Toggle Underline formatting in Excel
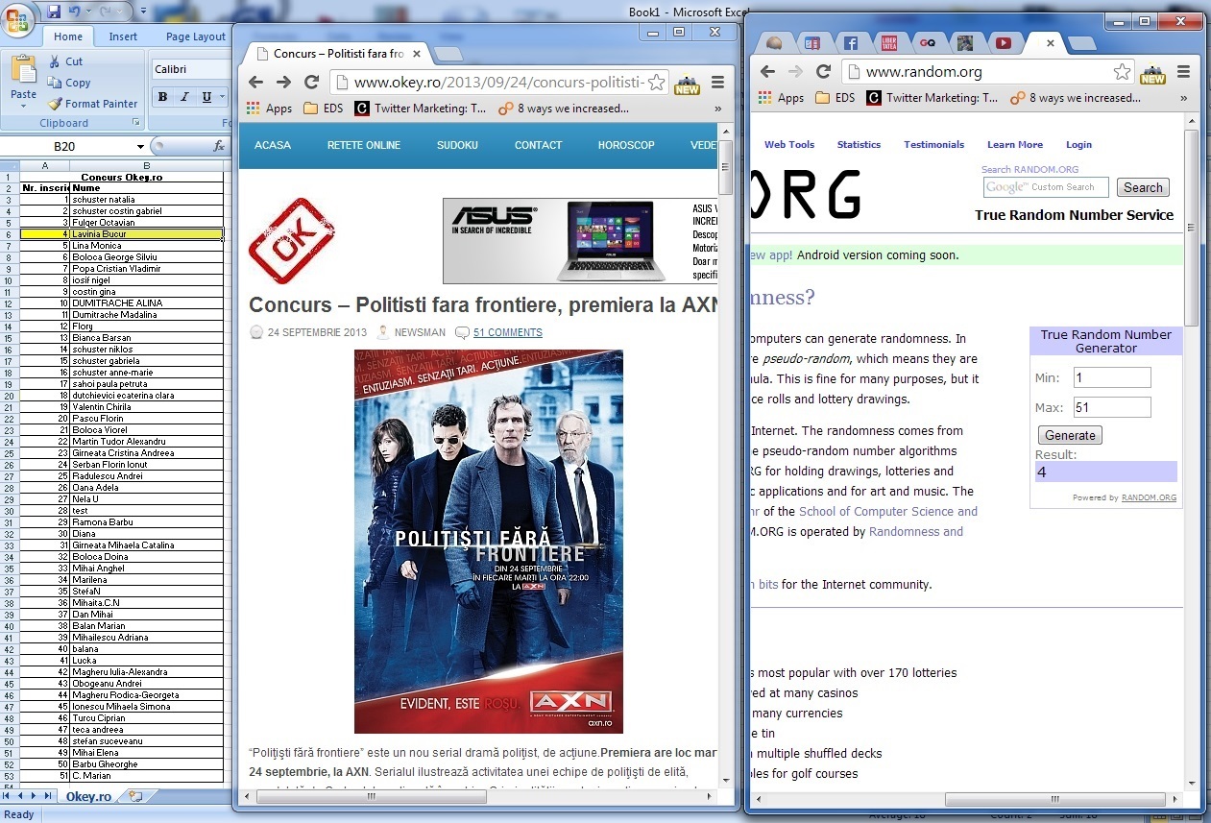The height and width of the screenshot is (823, 1211). tap(206, 97)
